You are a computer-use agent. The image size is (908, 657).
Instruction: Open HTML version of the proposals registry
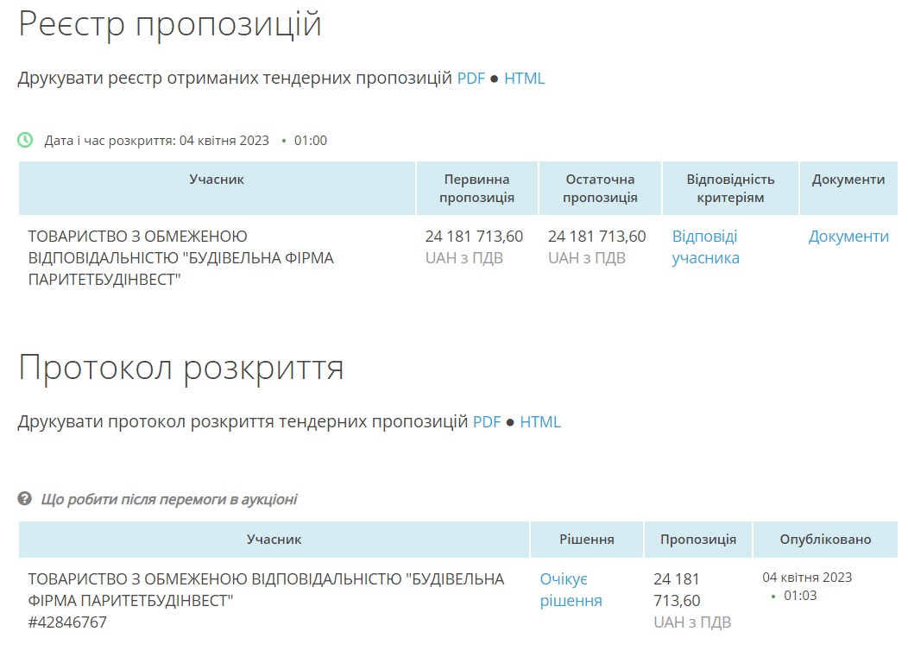[524, 79]
